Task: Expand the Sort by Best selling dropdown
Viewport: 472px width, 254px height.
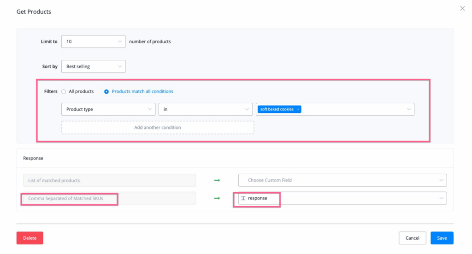Action: 93,66
